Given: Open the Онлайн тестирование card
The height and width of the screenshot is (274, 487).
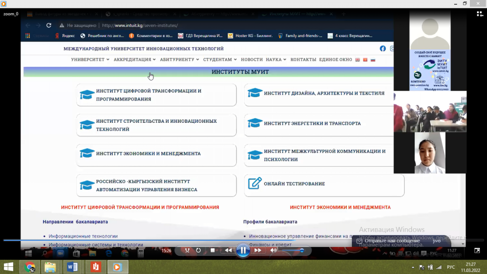Looking at the screenshot, I should (x=324, y=186).
